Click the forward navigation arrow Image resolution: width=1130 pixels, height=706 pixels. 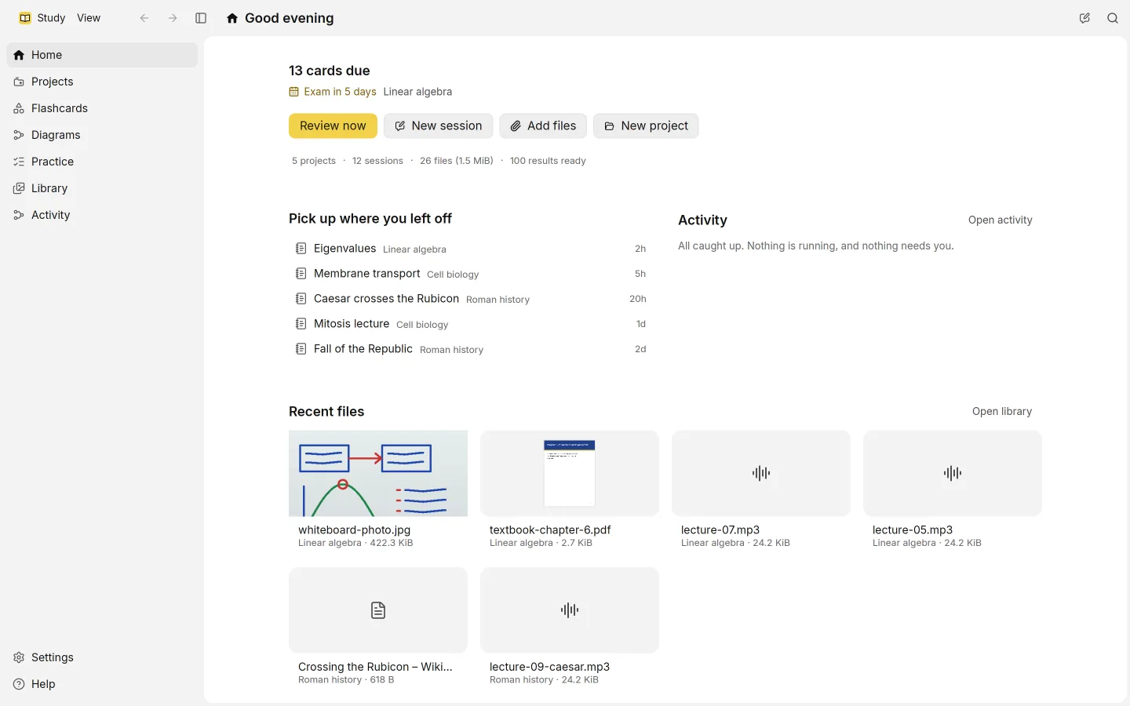(x=173, y=18)
